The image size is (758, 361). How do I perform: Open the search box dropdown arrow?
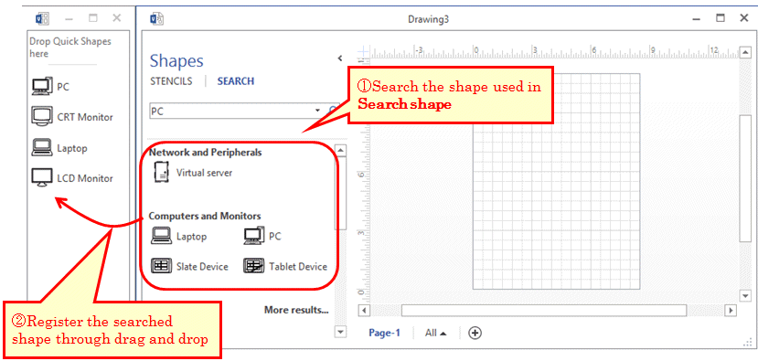point(317,111)
